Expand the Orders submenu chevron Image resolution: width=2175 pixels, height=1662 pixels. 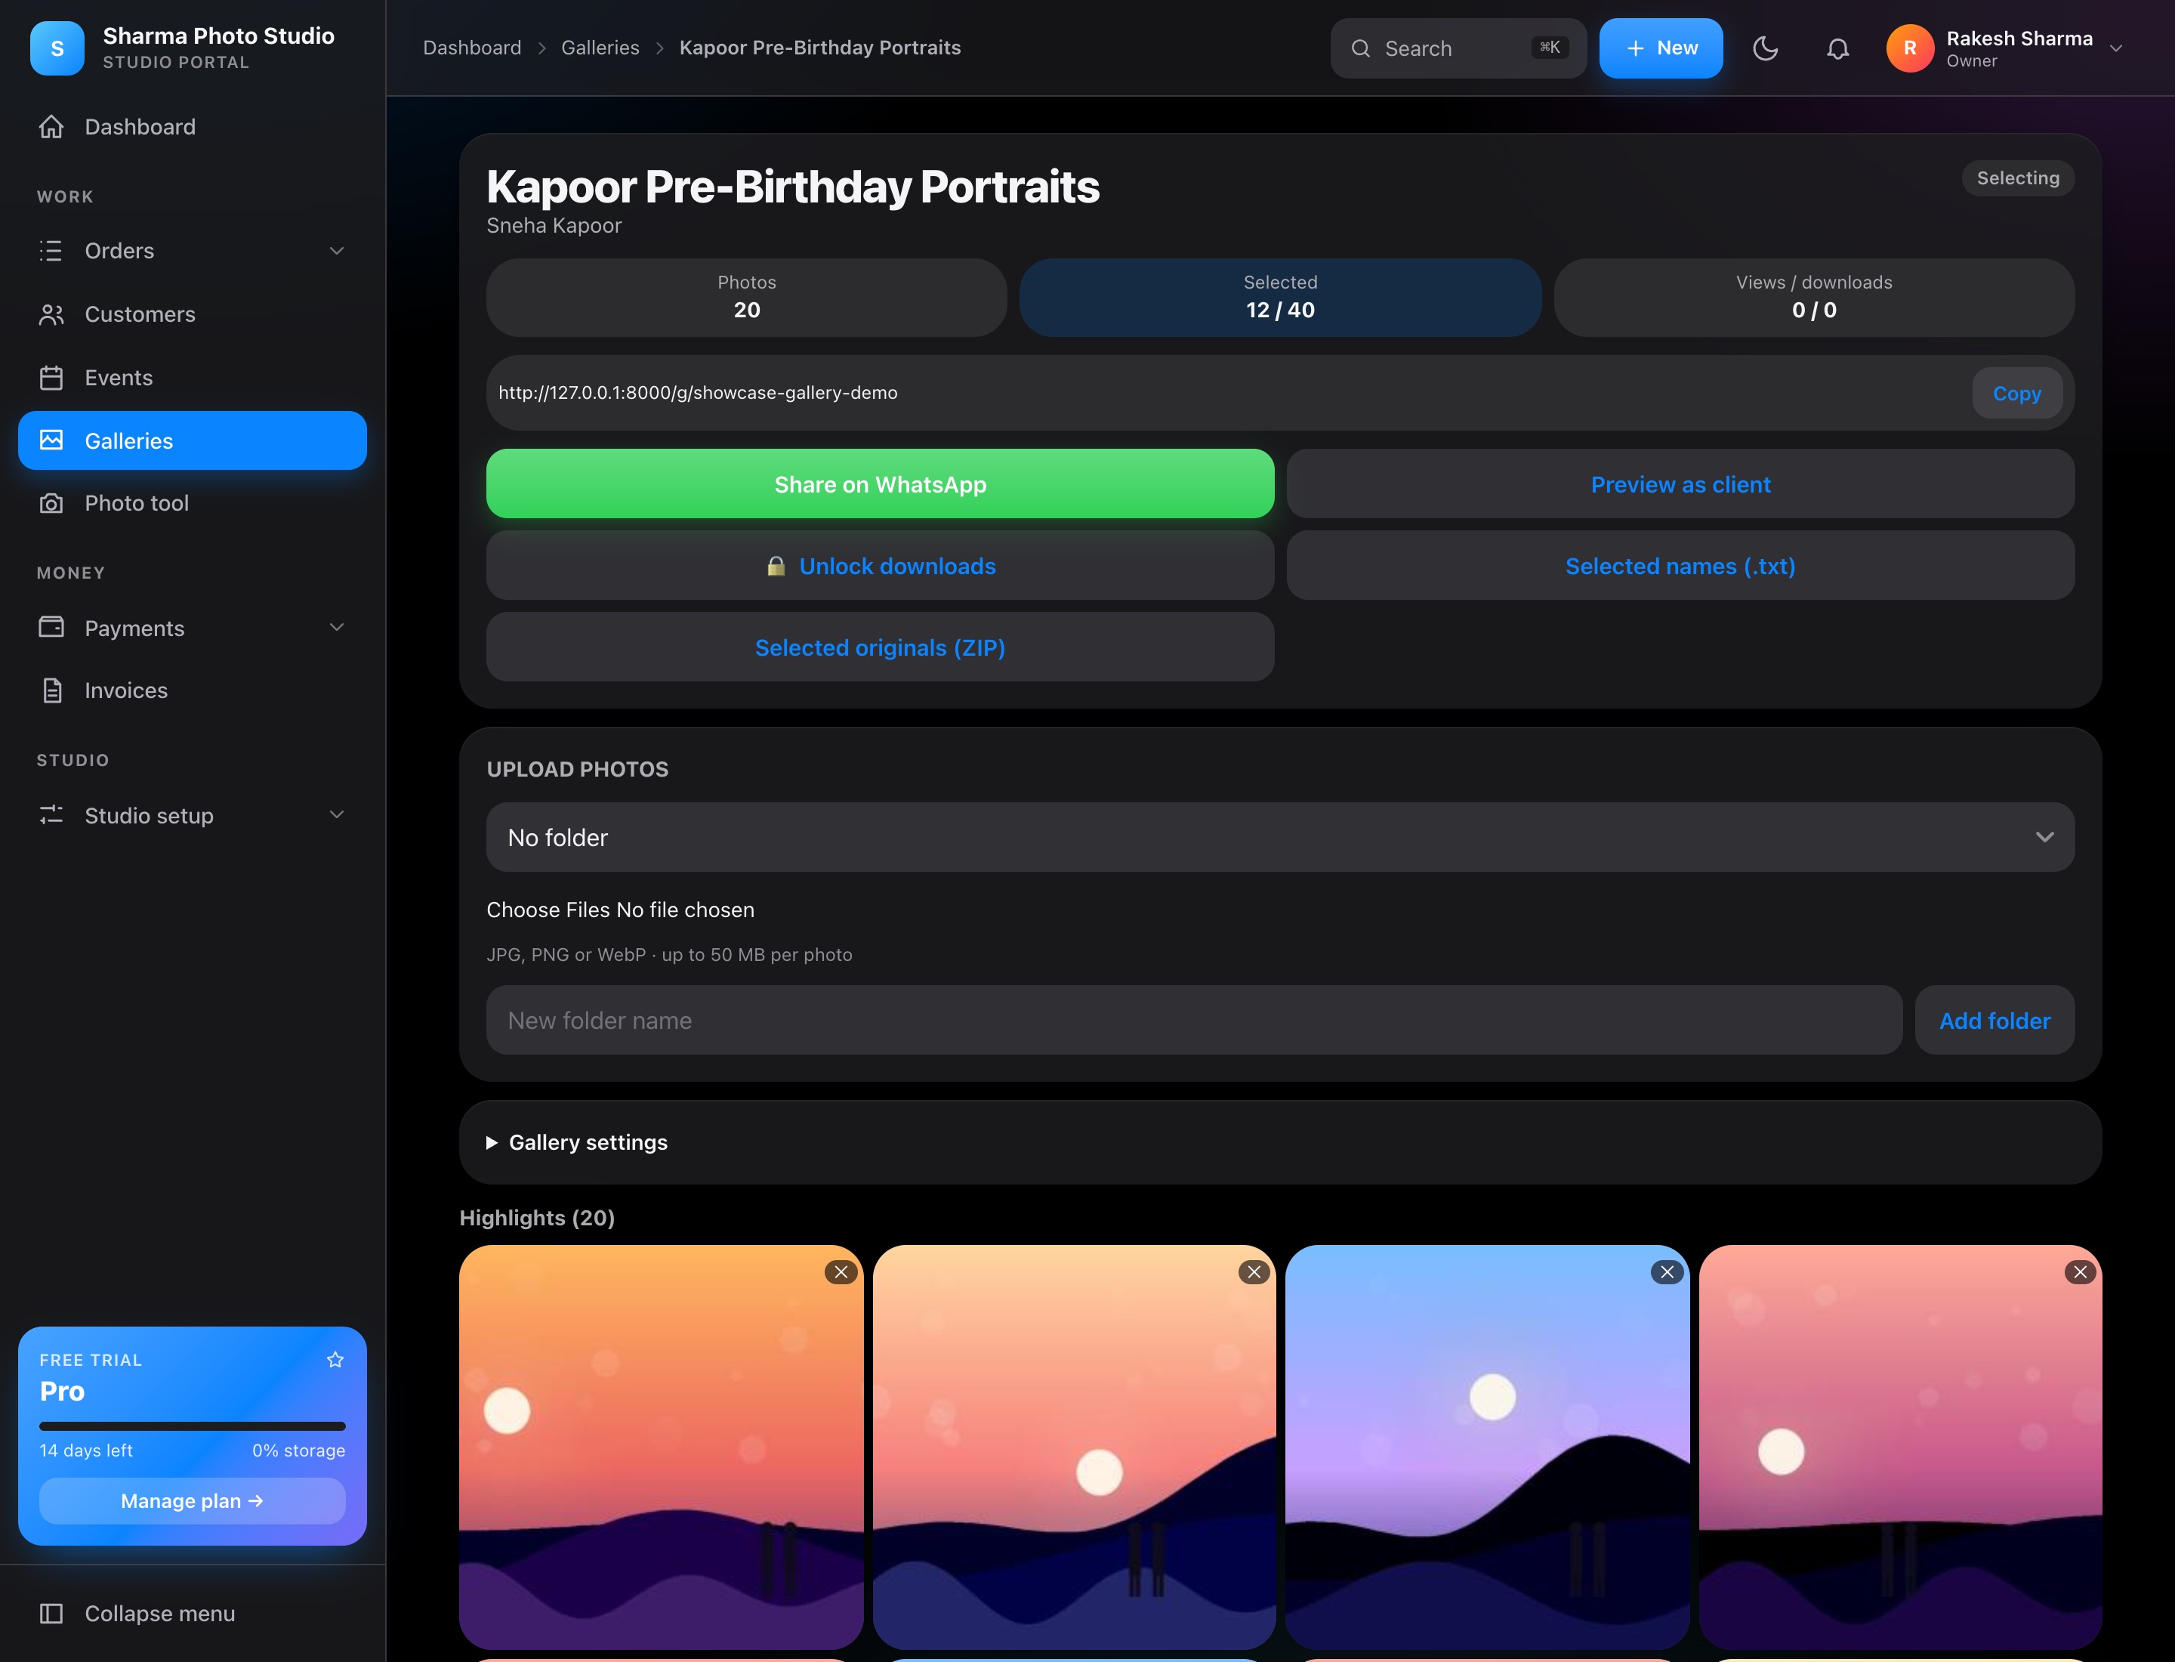[x=336, y=252]
